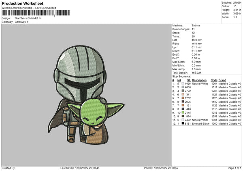Pick the swatch beside 161 stitches
The image size is (243, 171).
(x=183, y=105)
